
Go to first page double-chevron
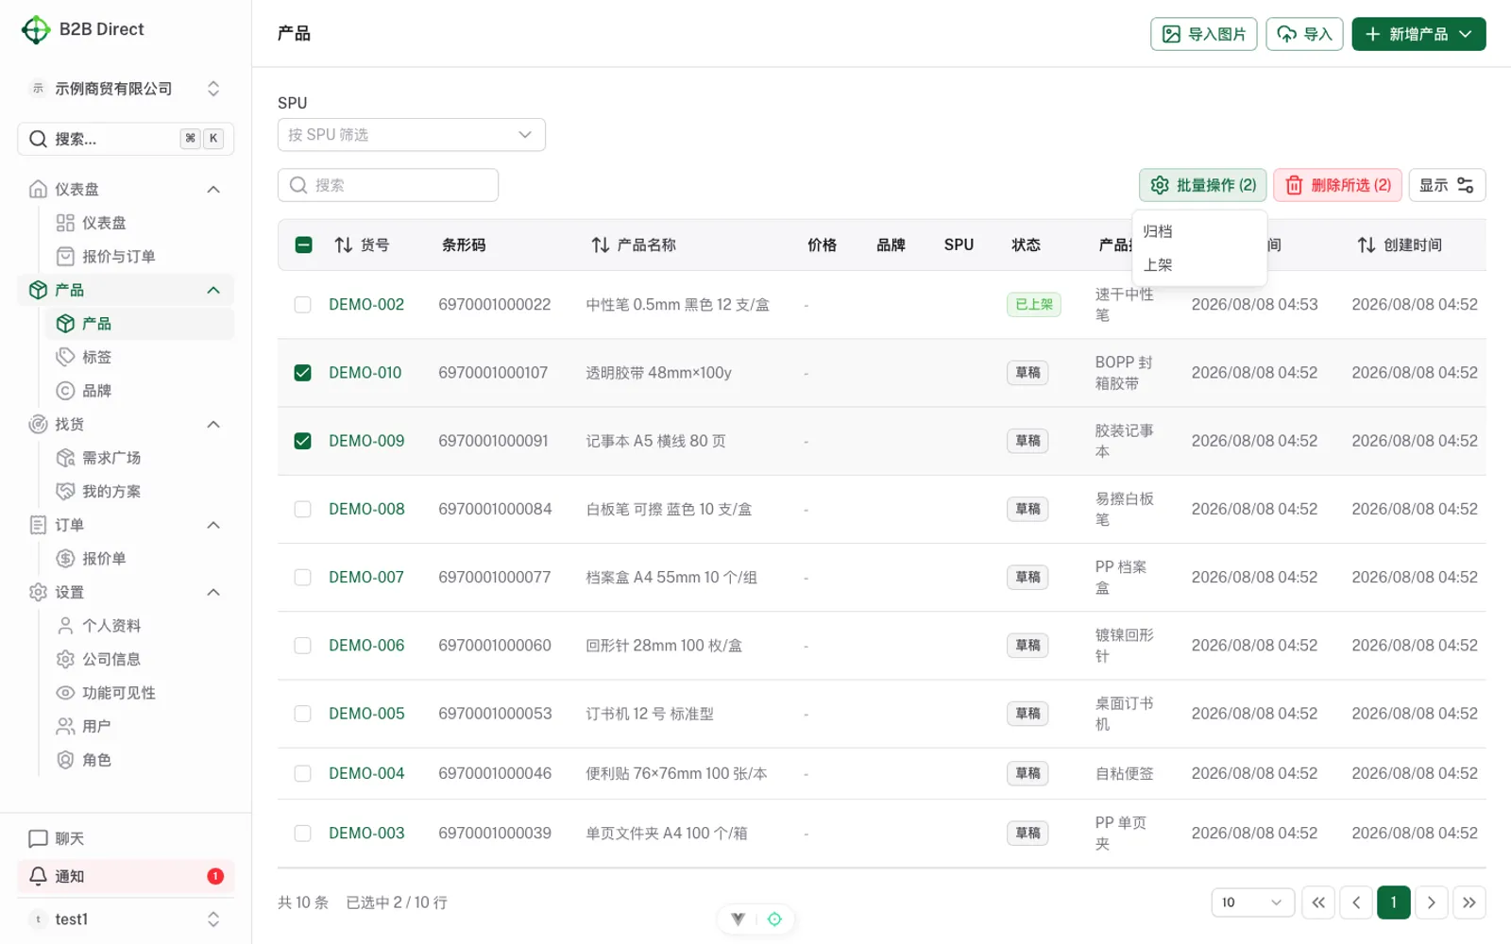[1318, 902]
